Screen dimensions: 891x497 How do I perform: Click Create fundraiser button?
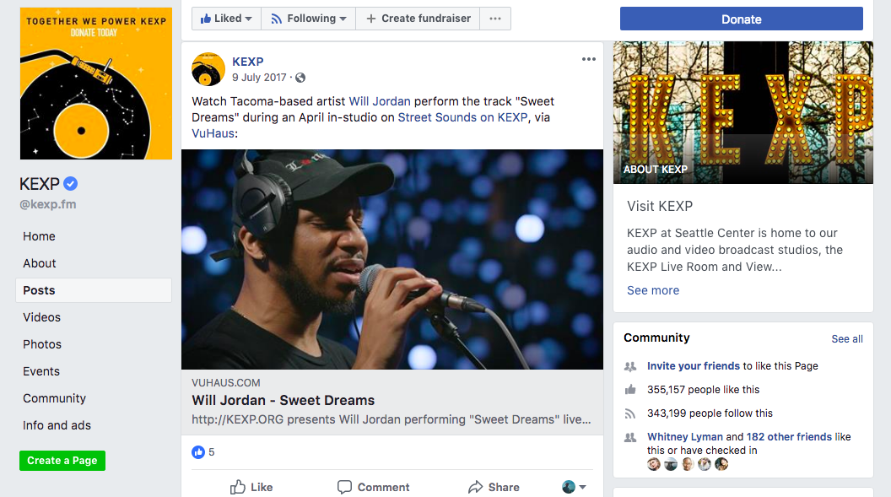[418, 19]
